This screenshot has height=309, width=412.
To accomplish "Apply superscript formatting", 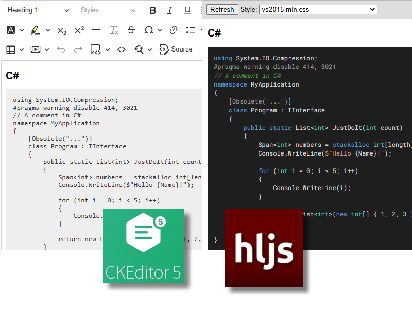I will click(x=79, y=30).
